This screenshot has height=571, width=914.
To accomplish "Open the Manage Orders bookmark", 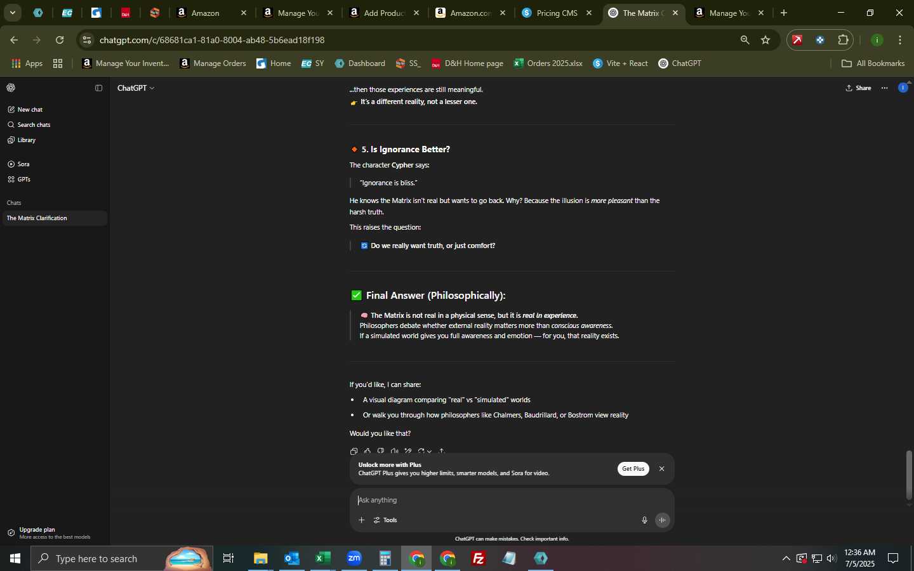I will (213, 63).
